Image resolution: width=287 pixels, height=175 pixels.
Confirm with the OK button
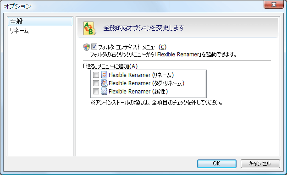pyautogui.click(x=217, y=164)
